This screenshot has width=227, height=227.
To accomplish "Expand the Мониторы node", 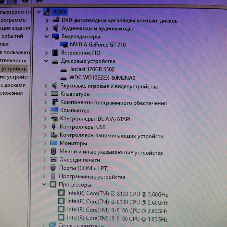I will tap(45, 143).
